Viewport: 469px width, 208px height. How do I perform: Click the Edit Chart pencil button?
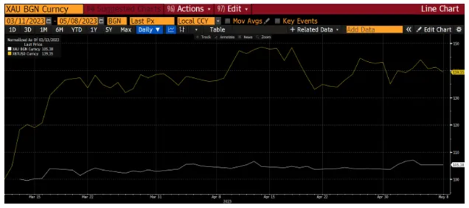tap(434, 30)
